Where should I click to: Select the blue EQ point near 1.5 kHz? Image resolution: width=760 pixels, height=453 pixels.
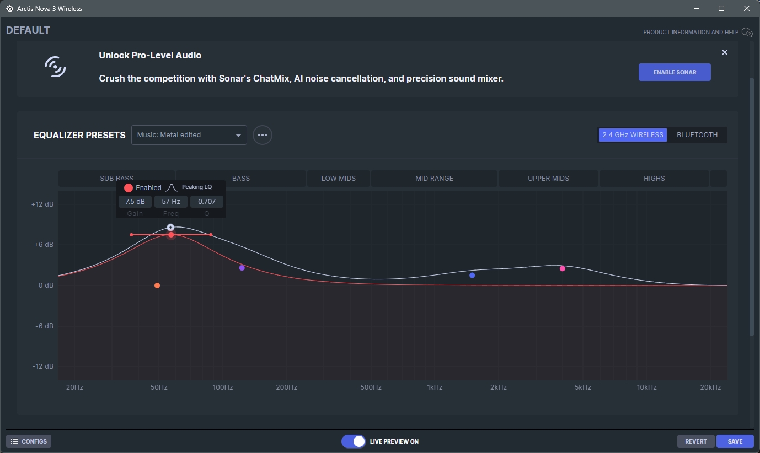tap(472, 276)
